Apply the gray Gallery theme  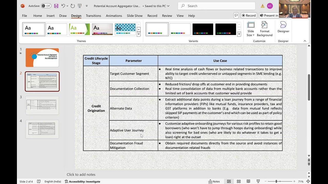click(102, 29)
